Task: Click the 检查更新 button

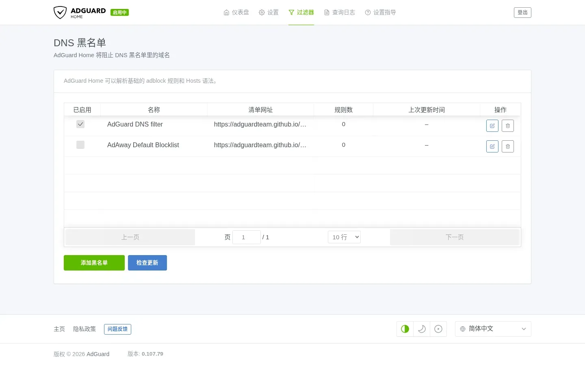Action: (x=147, y=263)
